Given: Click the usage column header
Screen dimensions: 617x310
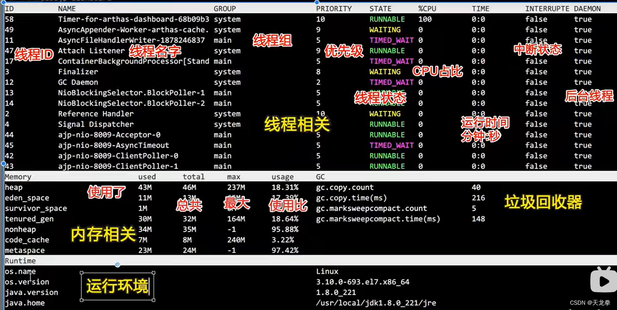Looking at the screenshot, I should pos(283,177).
